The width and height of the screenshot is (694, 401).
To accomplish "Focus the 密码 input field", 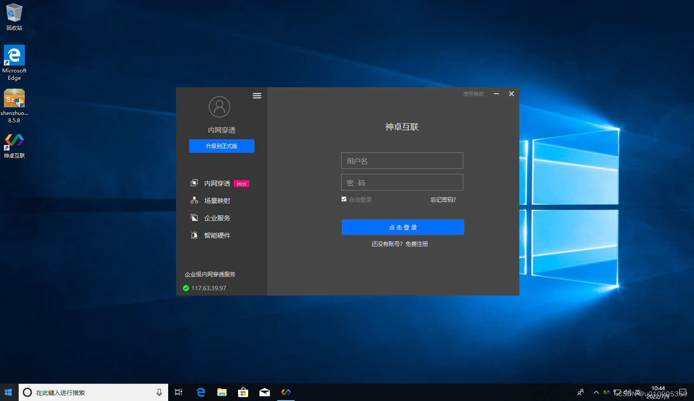I will 402,182.
